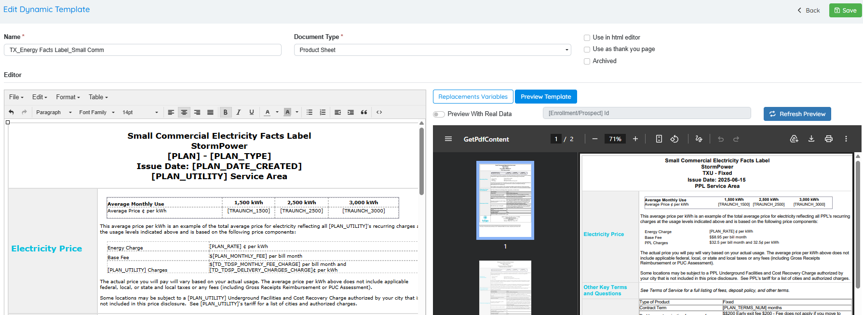This screenshot has width=863, height=315.
Task: Toggle Preview With Real Data switch
Action: 439,114
